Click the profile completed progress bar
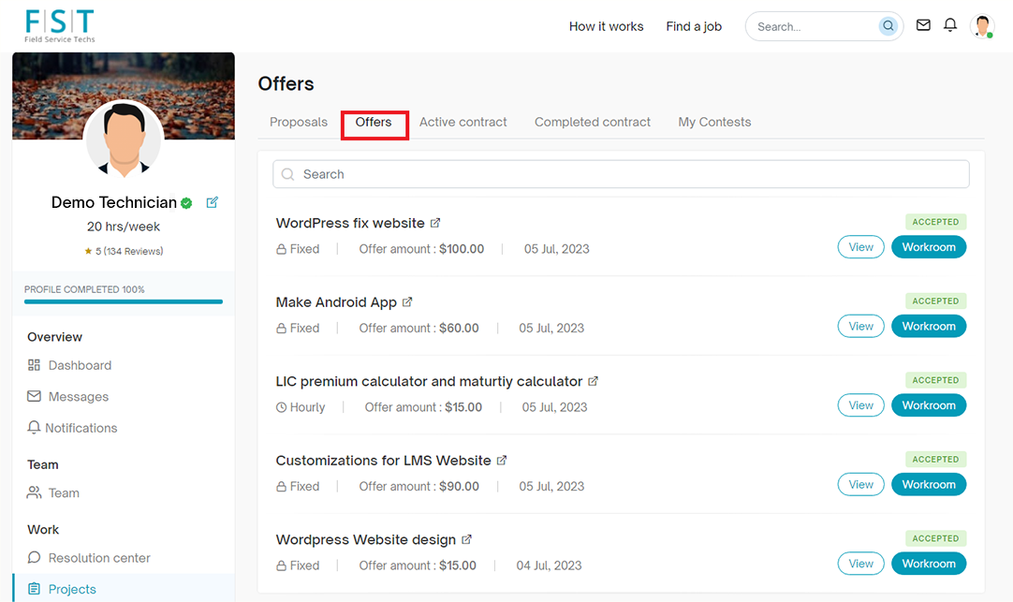The width and height of the screenshot is (1013, 602). point(124,301)
